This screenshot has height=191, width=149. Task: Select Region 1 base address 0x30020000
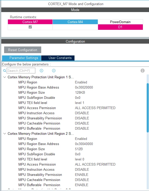[x=84, y=87]
